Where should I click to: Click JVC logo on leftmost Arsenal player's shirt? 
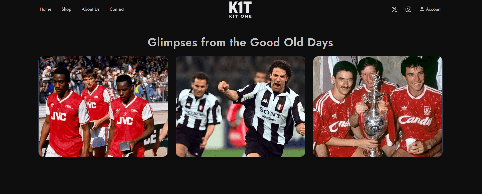click(59, 116)
